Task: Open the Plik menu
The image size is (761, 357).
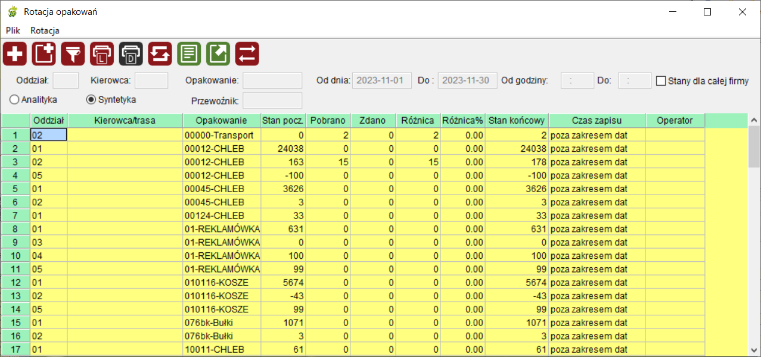Action: coord(13,30)
